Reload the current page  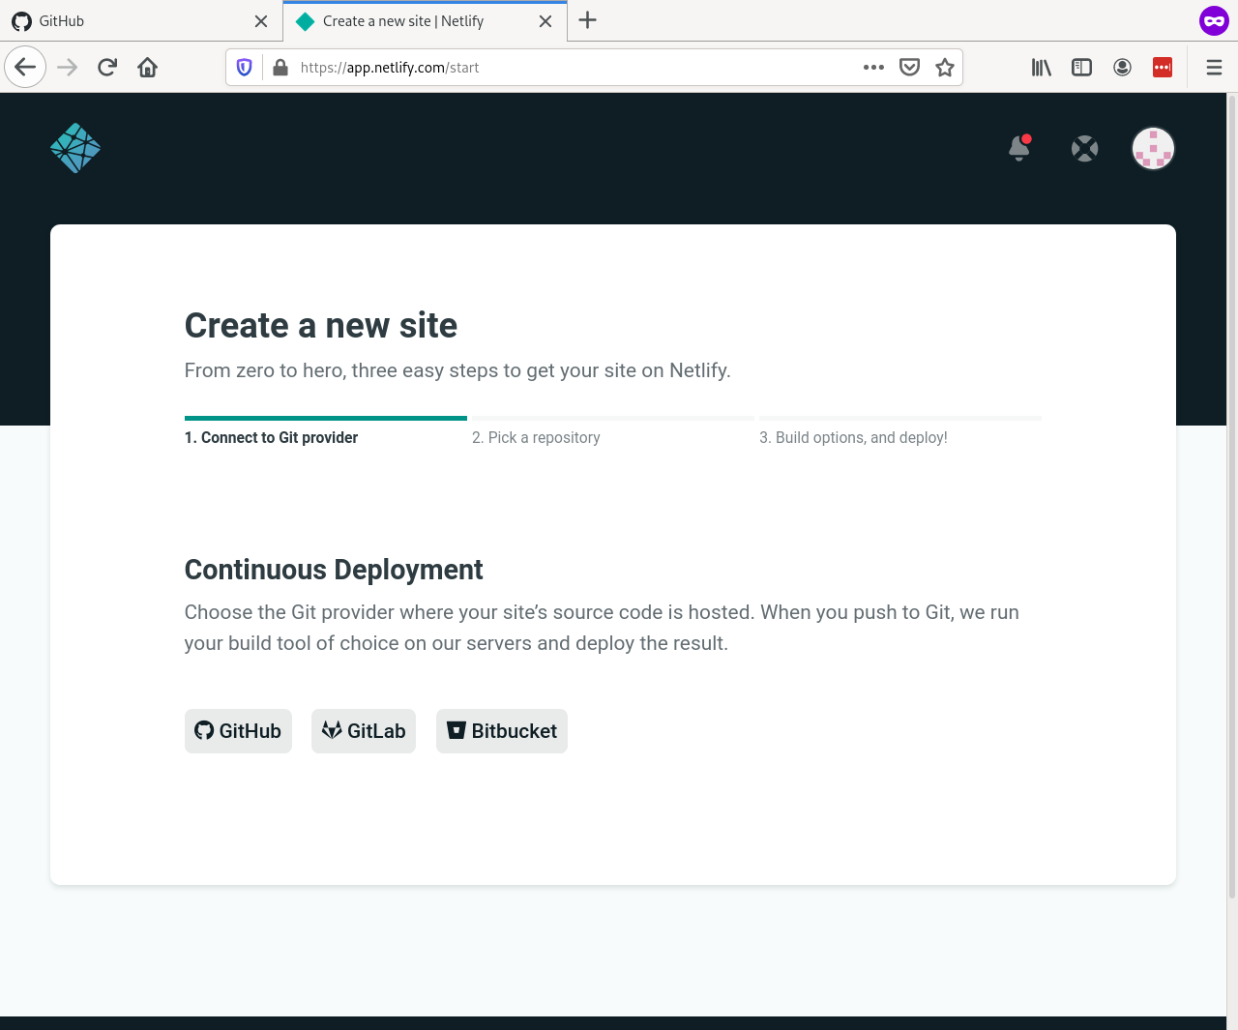[107, 67]
